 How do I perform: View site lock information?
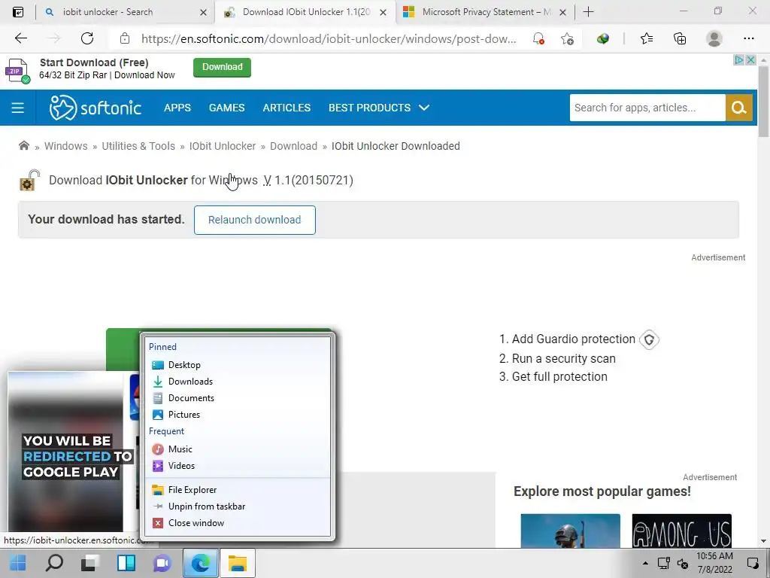125,38
